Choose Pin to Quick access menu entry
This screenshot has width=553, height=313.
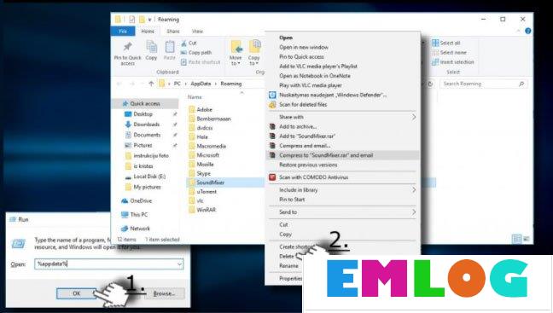301,56
